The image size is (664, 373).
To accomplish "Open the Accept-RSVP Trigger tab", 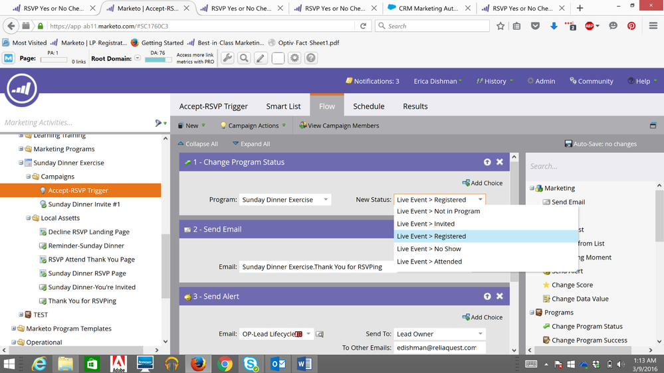I will click(213, 106).
